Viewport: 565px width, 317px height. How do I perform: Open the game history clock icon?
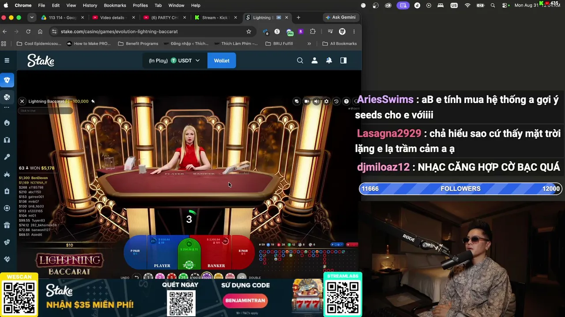click(x=336, y=101)
